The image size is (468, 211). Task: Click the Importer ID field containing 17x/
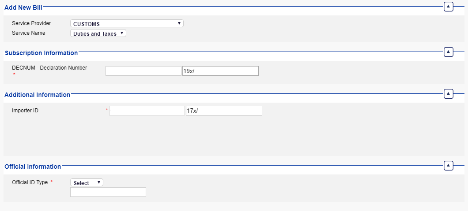tap(223, 111)
